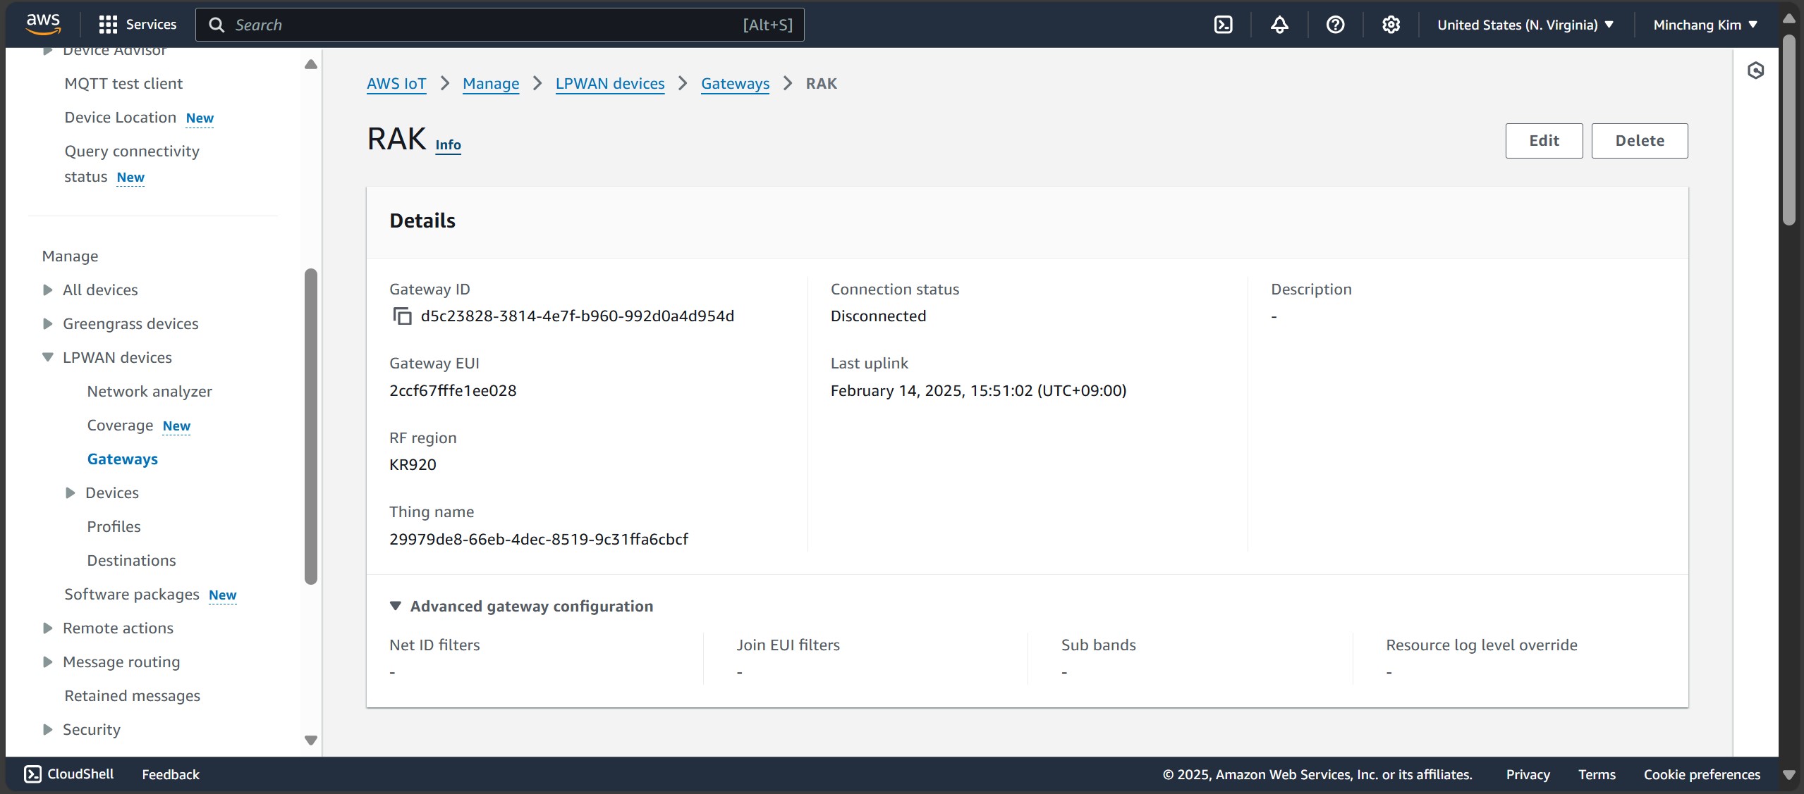Expand Greengrass devices in sidebar

pyautogui.click(x=47, y=323)
